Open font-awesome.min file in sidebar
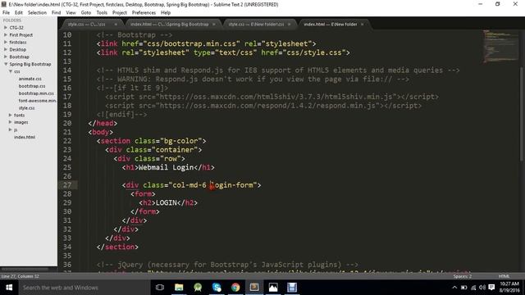The width and height of the screenshot is (525, 295). click(38, 101)
